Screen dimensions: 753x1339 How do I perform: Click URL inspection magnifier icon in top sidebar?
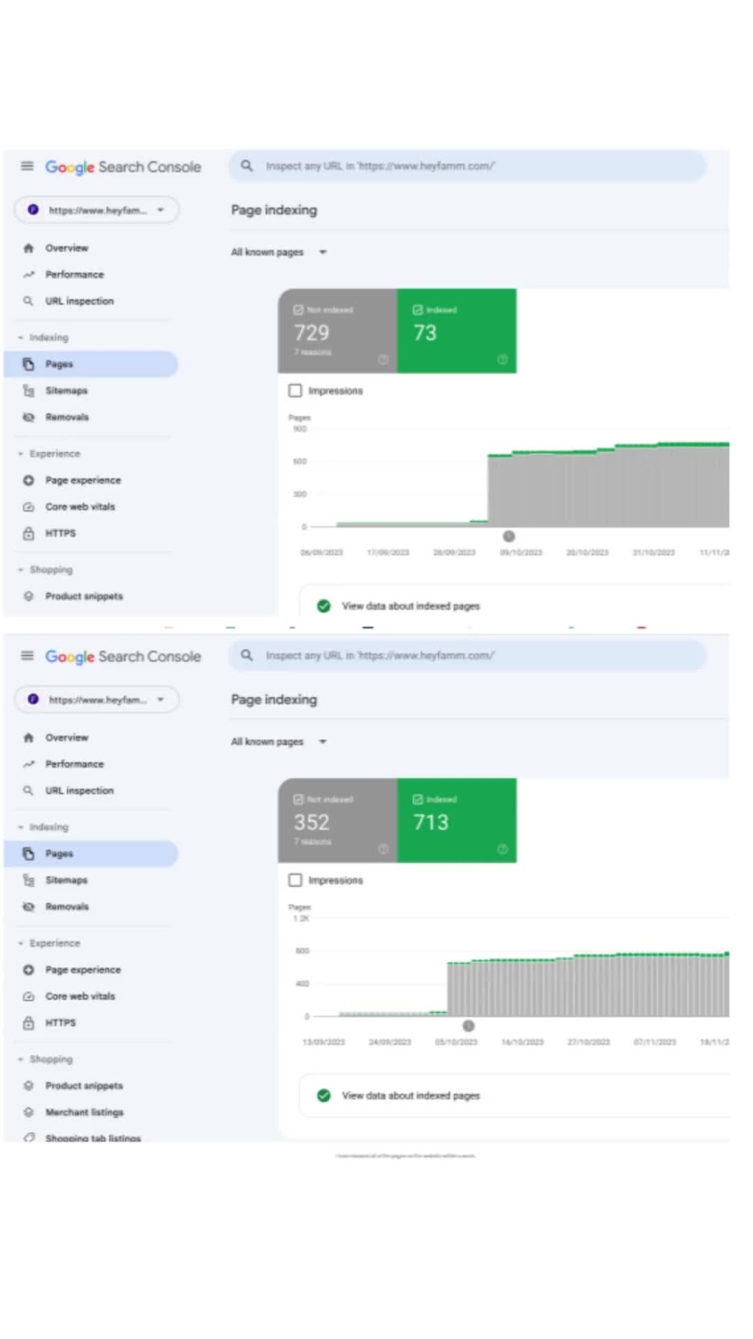point(29,300)
